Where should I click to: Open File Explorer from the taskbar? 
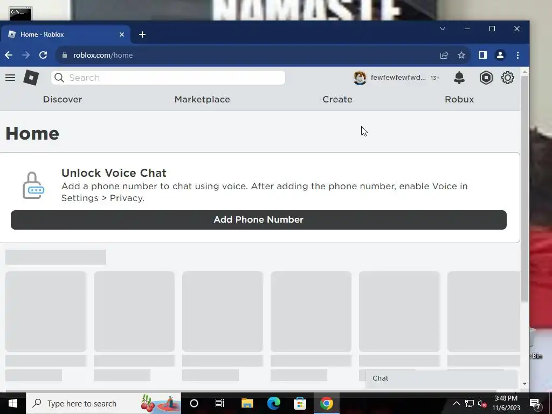pos(247,403)
